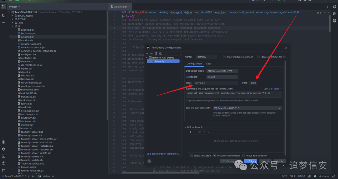Open the Services tool window icon
Image resolution: width=338 pixels, height=179 pixels.
pos(3,142)
